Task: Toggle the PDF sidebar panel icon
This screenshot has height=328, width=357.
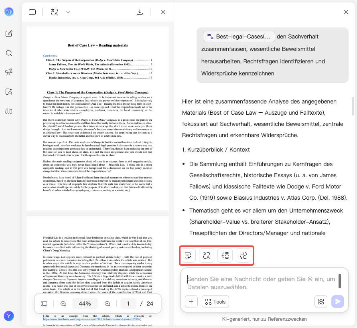Action: pos(32,12)
